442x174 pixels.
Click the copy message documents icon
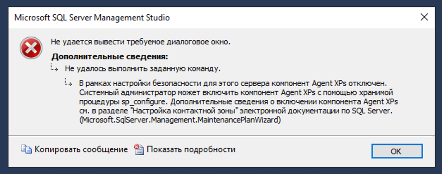pos(26,149)
